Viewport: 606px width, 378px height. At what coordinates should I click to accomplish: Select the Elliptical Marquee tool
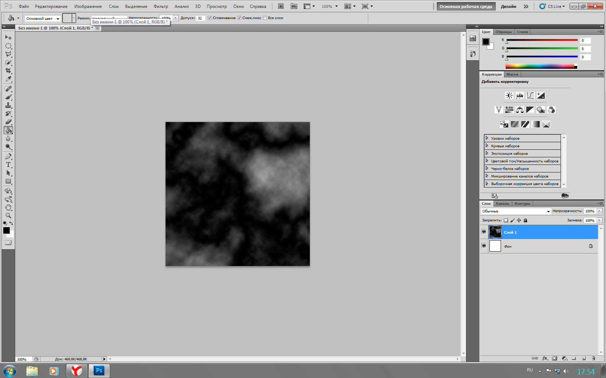click(8, 46)
